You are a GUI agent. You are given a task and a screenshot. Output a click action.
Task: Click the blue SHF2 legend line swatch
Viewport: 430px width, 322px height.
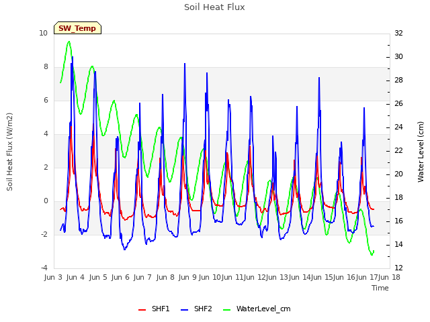[185, 310]
